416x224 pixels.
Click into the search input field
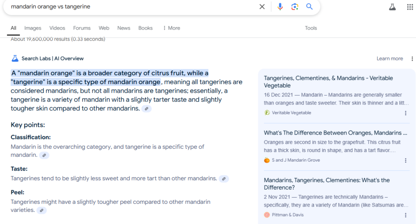click(130, 6)
